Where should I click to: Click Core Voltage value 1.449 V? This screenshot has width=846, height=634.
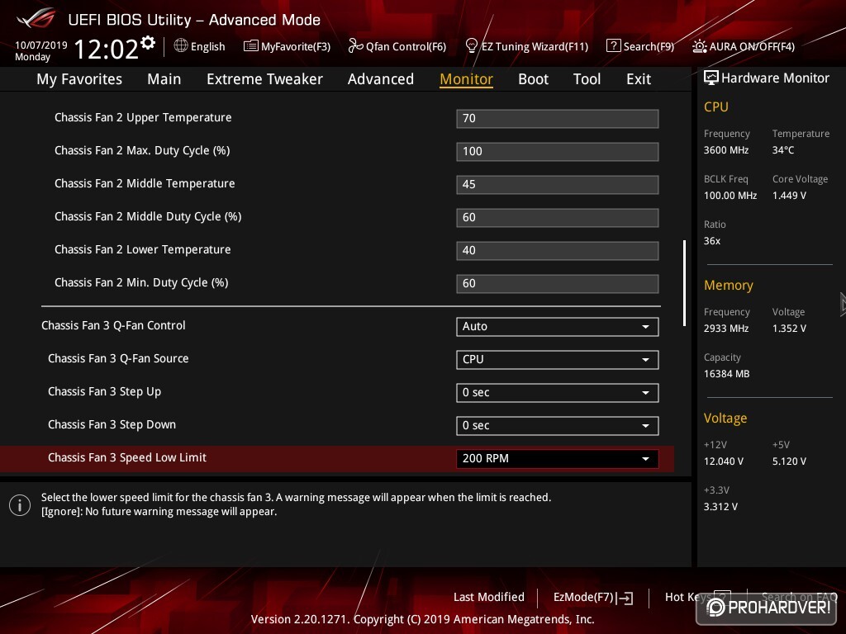coord(789,195)
